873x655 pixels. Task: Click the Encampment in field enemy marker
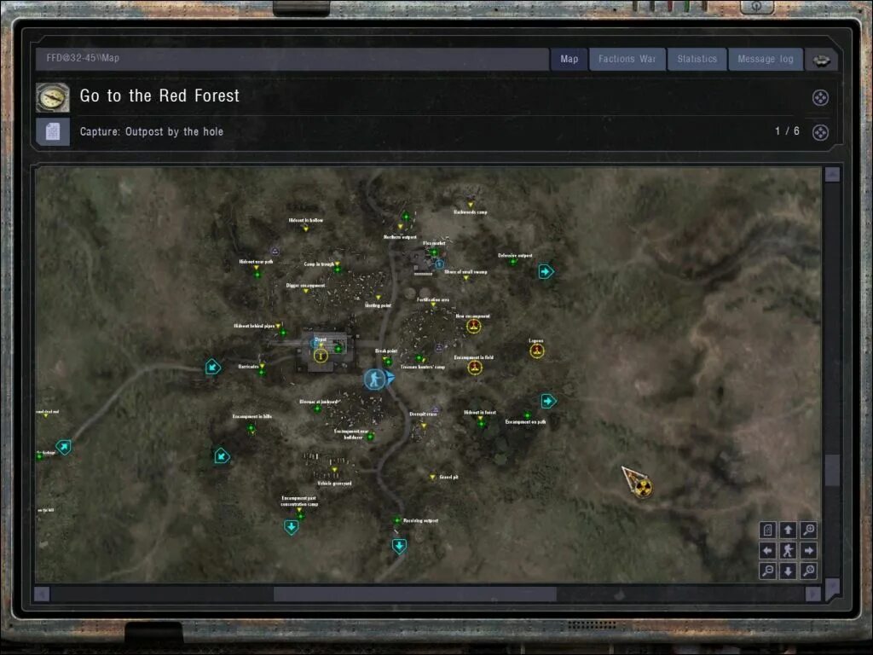point(474,368)
